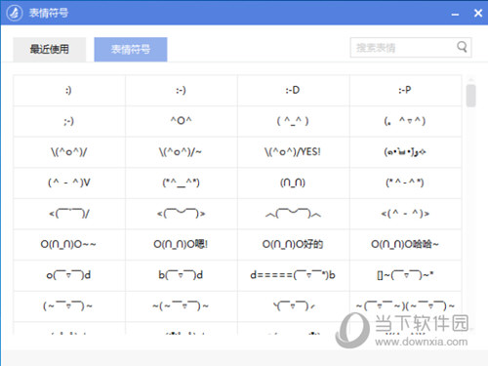The height and width of the screenshot is (366, 488).
Task: Pick the <(￣ˇ￣)/ emoticon
Action: point(69,214)
